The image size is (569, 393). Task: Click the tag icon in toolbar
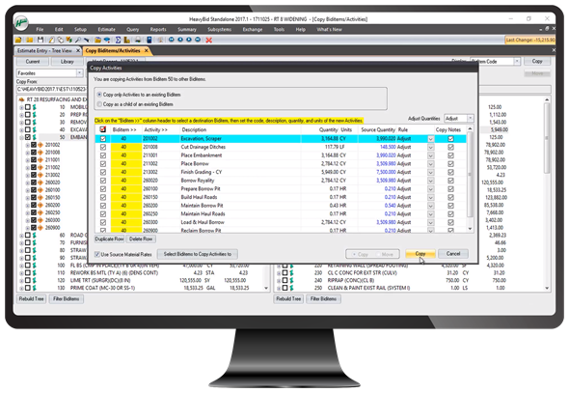pos(61,40)
